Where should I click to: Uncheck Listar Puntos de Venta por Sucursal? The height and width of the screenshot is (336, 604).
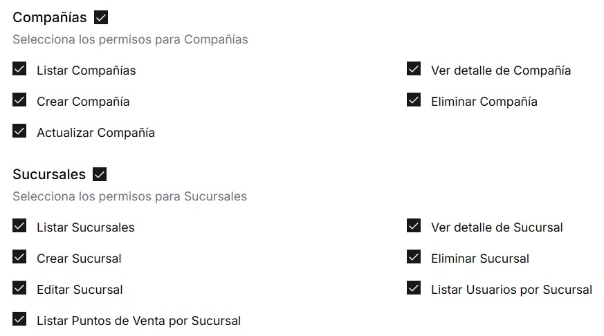tap(19, 319)
